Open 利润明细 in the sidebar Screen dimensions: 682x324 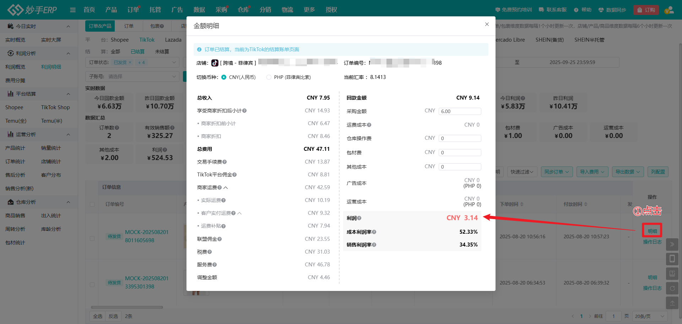51,67
